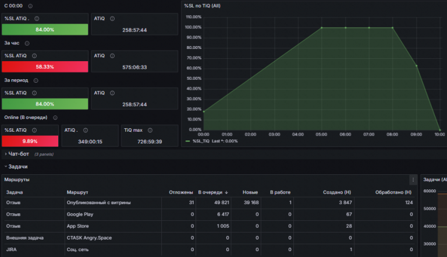
Task: Click the TiQ max value 726:59:39
Action: [150, 142]
